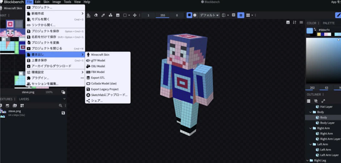The width and height of the screenshot is (341, 163).
Task: Select the Color Picker eyedropper tool
Action: click(103, 15)
